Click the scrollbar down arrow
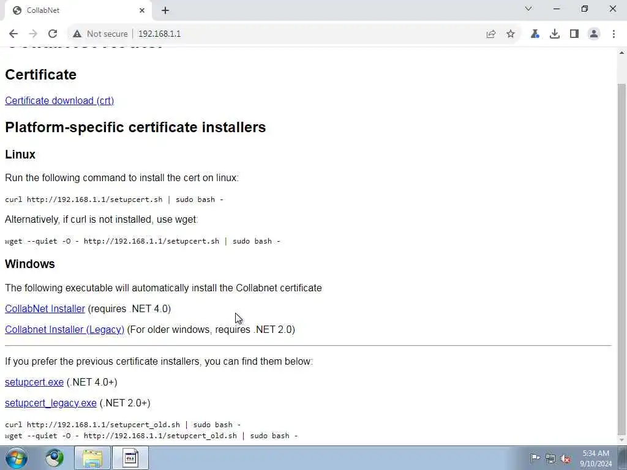The image size is (627, 470). point(622,439)
